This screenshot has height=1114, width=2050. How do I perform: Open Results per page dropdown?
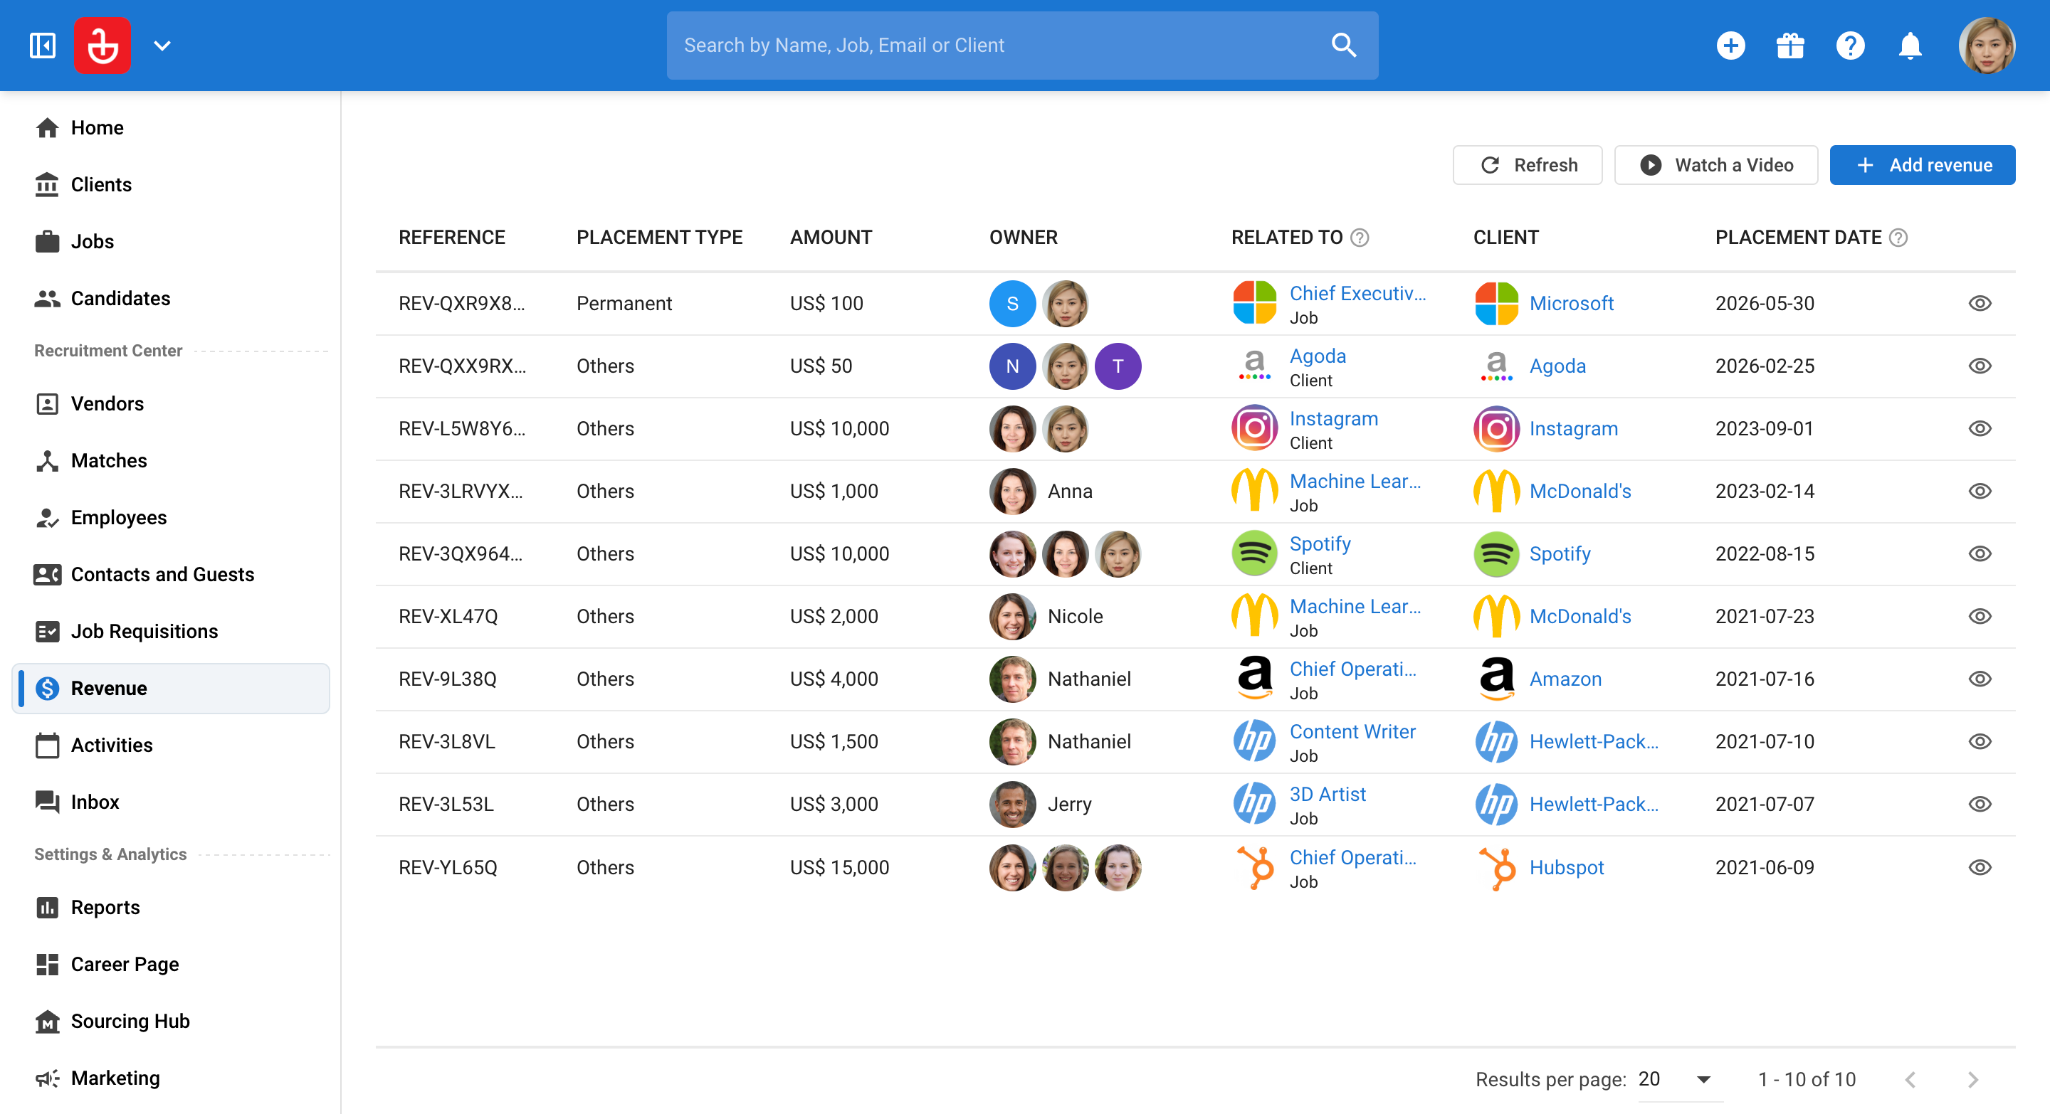pos(1679,1079)
